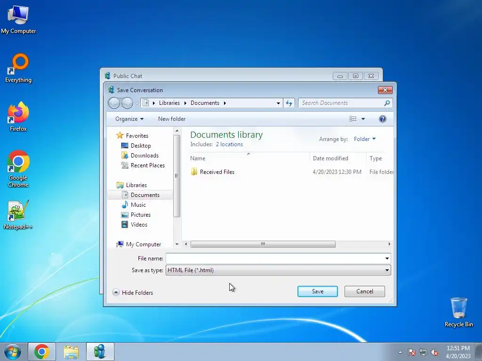Select the Pictures library
This screenshot has width=482, height=361.
point(140,214)
